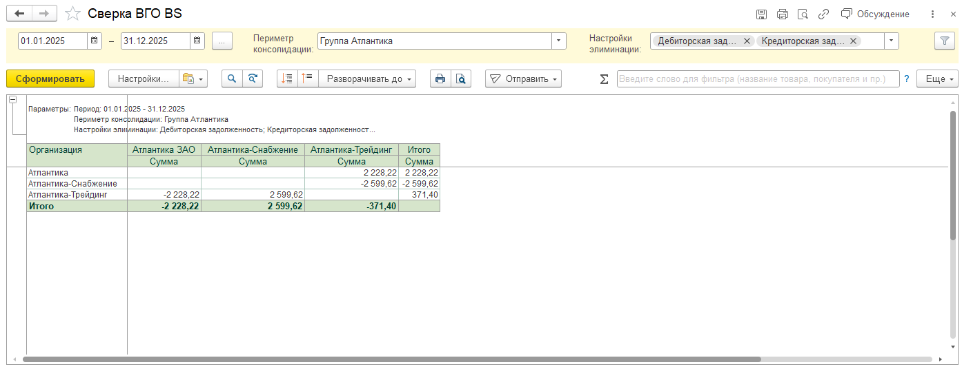This screenshot has height=369, width=962.
Task: Click the find next icon
Action: click(253, 78)
